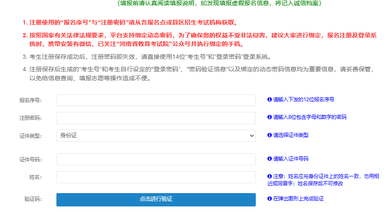
Task: Click info icon beside 在弹出图形上完成验证
Action: (270, 198)
